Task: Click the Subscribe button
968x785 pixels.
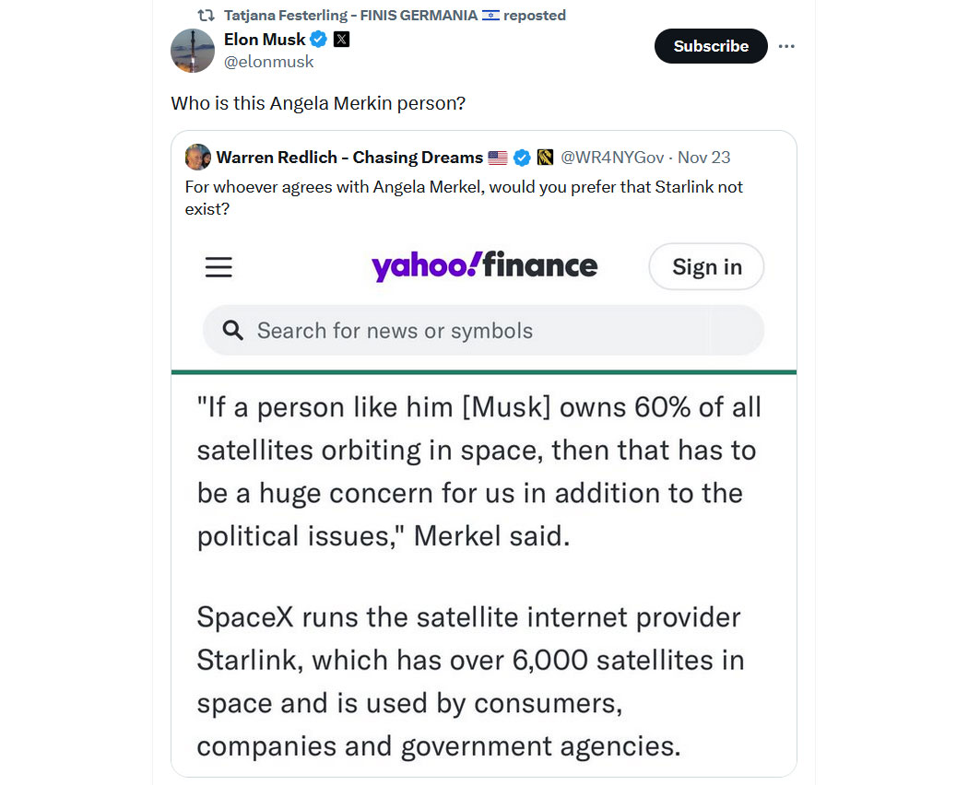Action: [711, 46]
